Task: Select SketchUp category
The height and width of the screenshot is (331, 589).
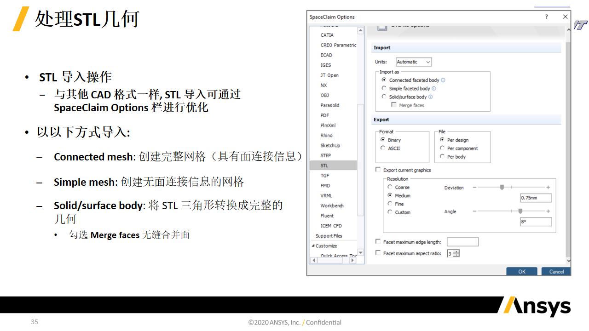Action: point(330,146)
